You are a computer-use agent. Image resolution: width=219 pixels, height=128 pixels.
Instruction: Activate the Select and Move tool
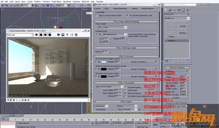[48, 5]
